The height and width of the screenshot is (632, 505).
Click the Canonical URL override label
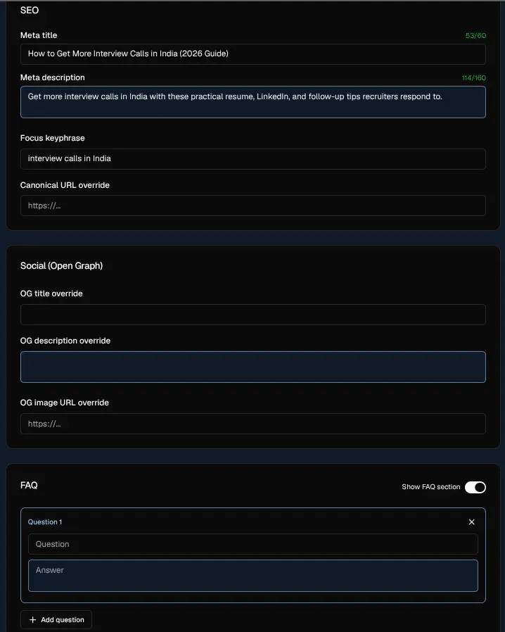(65, 185)
